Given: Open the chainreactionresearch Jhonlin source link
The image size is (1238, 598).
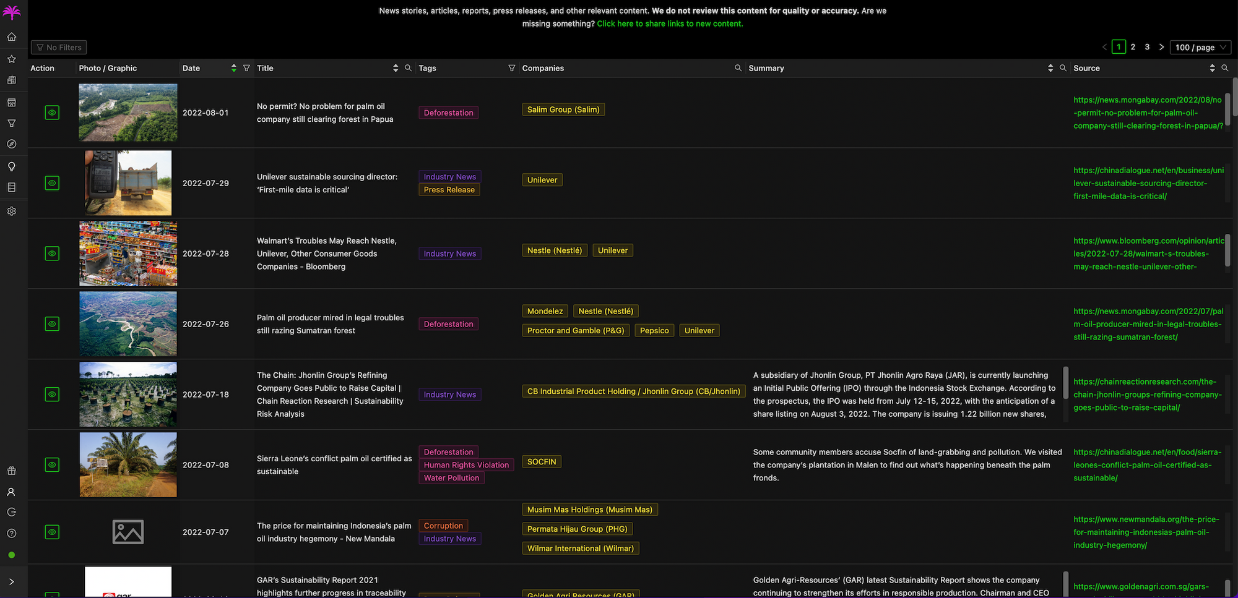Looking at the screenshot, I should (x=1148, y=395).
